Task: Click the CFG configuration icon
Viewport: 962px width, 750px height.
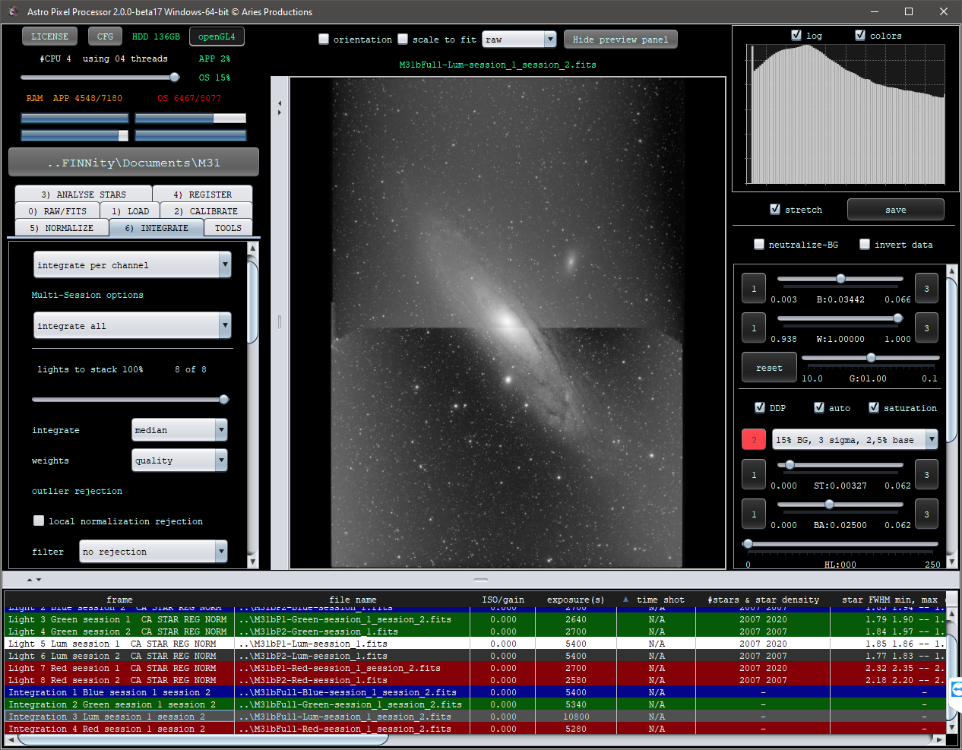Action: point(105,36)
